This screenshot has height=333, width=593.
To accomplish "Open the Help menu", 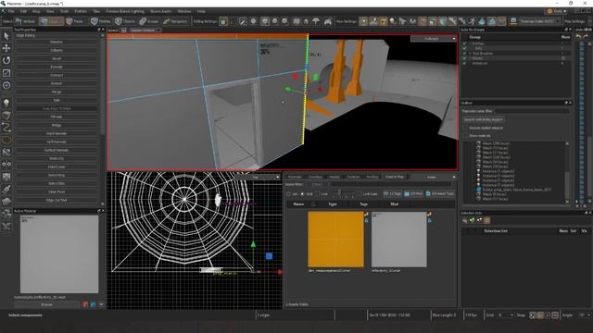I will 201,11.
